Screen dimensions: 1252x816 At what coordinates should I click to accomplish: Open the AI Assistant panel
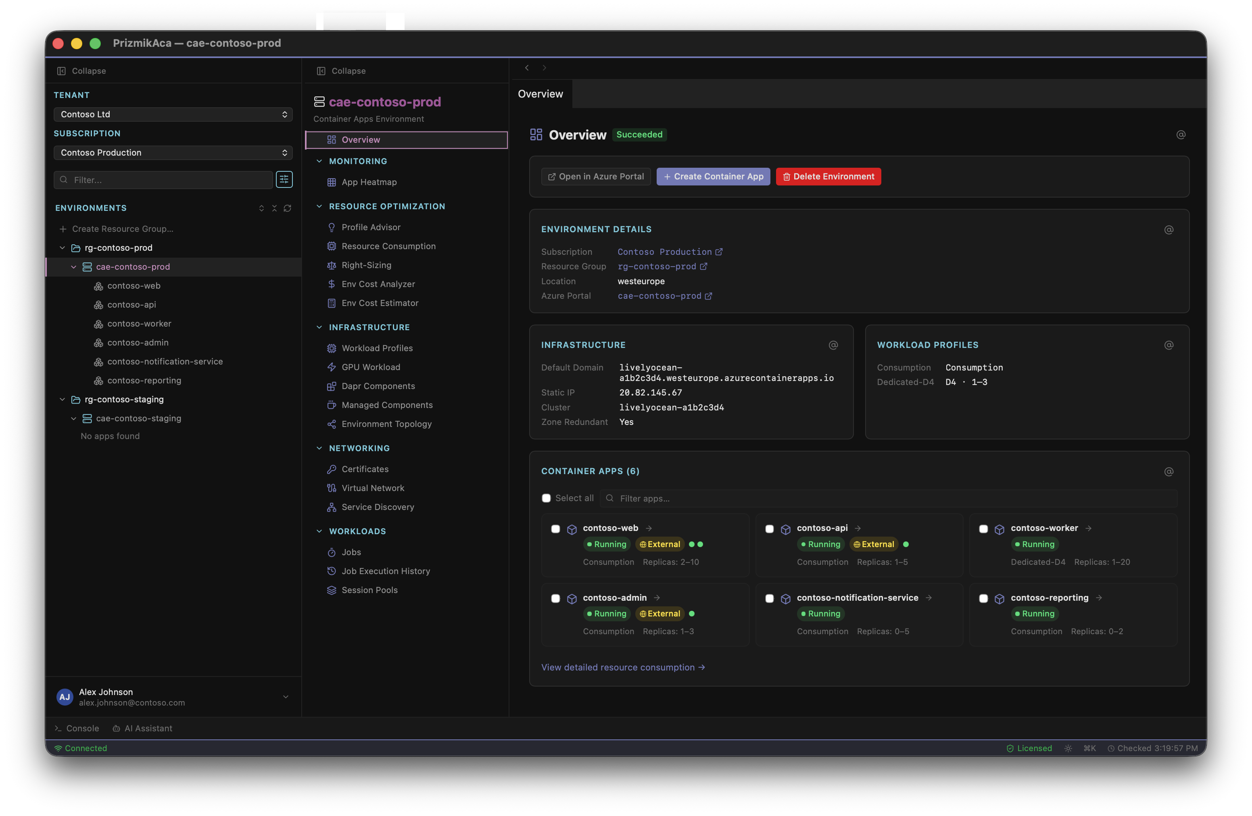(142, 729)
